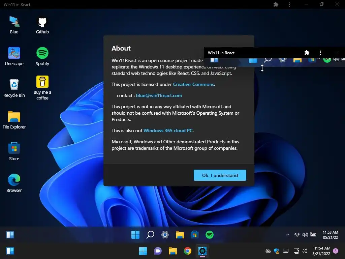Launch the Browser desktop icon
Viewport: 345px width, 259px height.
[14, 183]
